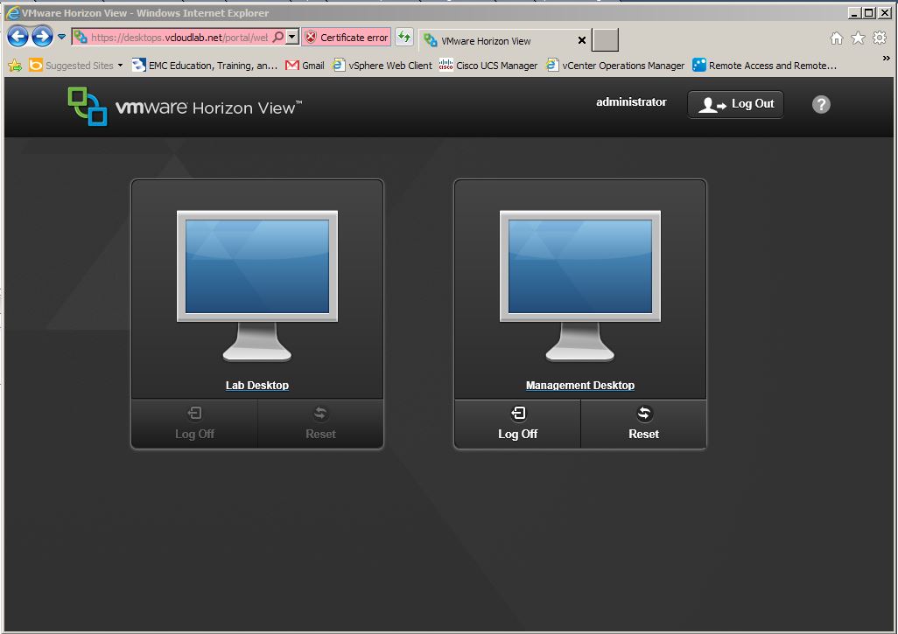Image resolution: width=898 pixels, height=634 pixels.
Task: Open the help question mark icon
Action: pyautogui.click(x=821, y=104)
